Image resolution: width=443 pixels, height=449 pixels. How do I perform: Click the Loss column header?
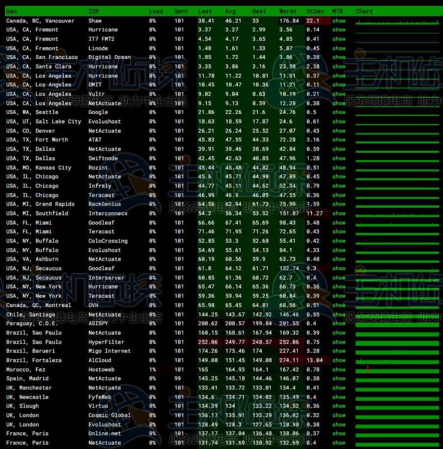[x=156, y=11]
